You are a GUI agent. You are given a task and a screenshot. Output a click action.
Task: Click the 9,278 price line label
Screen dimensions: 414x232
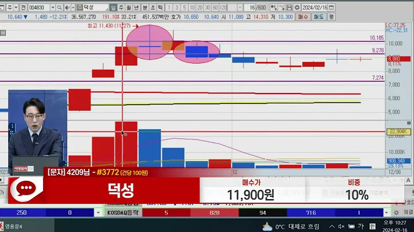[x=378, y=50]
